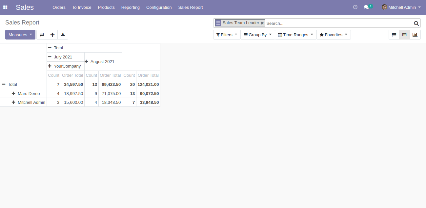Switch to graph view

point(415,35)
